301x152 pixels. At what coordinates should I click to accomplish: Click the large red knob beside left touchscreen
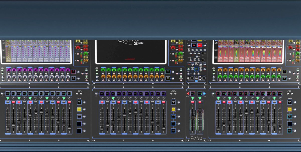click(x=78, y=48)
